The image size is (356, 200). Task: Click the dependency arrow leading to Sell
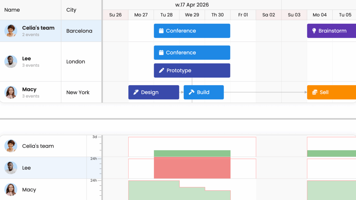click(305, 92)
